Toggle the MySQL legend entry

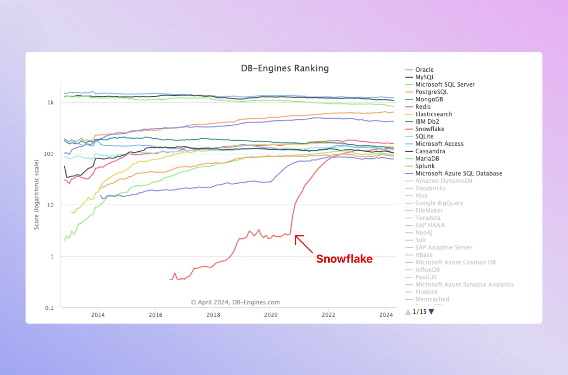coord(420,77)
